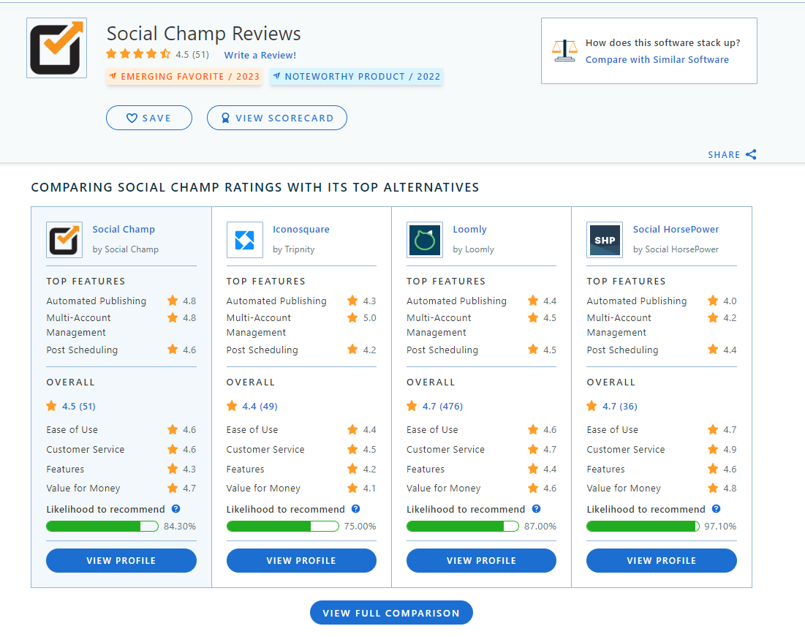Click Loomly Post Scheduling 4.5 rating

542,350
